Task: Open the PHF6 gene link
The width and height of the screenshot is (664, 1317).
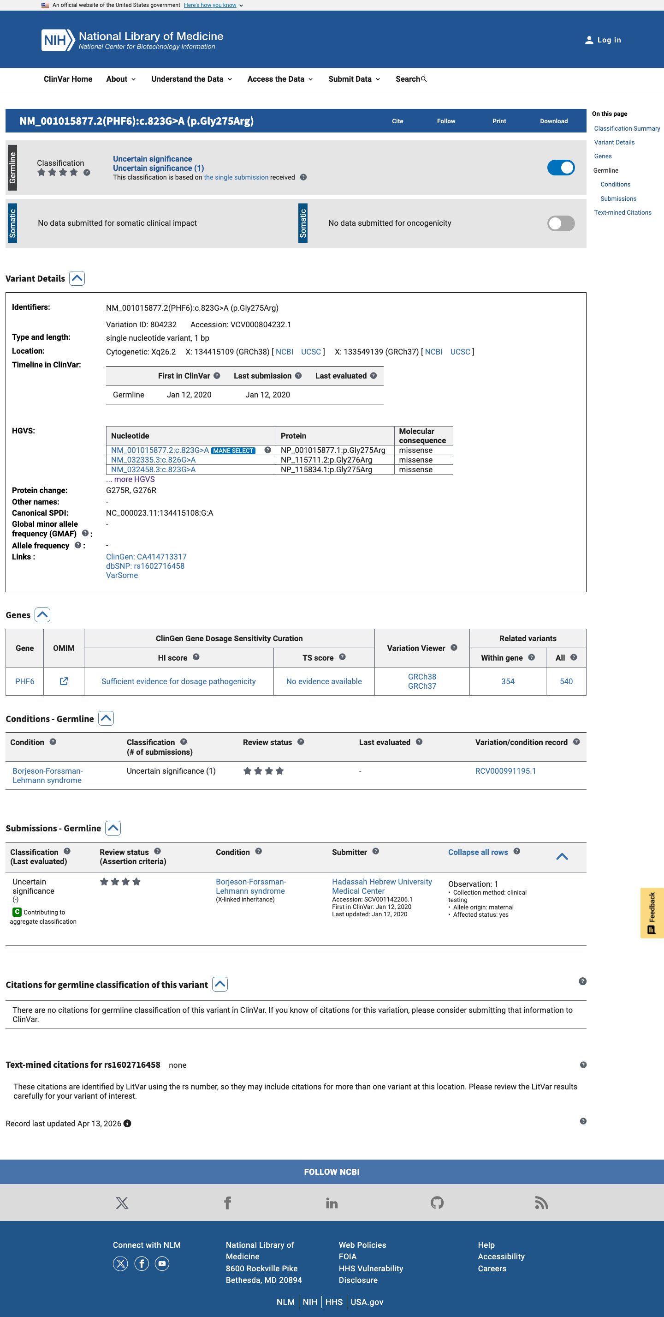Action: [x=24, y=681]
